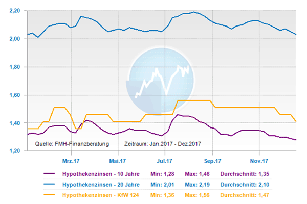307x204 pixels.
Task: Click the 'Nov.17' axis label
Action: click(x=259, y=161)
